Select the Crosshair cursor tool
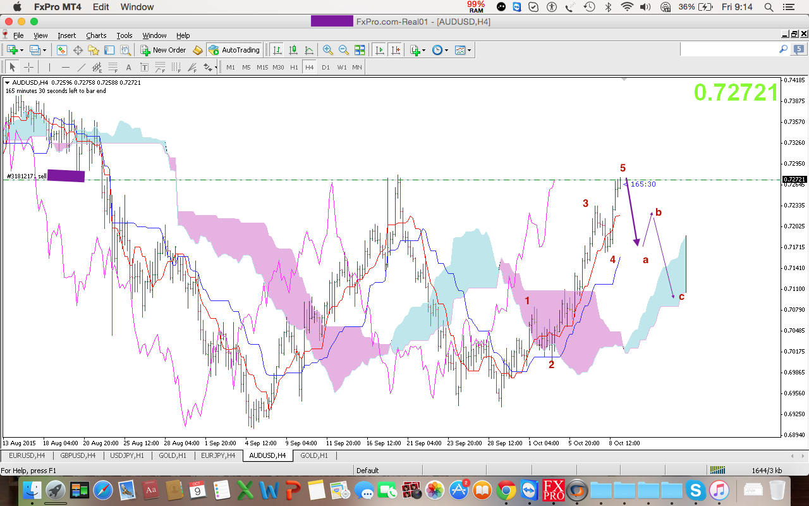 (28, 67)
